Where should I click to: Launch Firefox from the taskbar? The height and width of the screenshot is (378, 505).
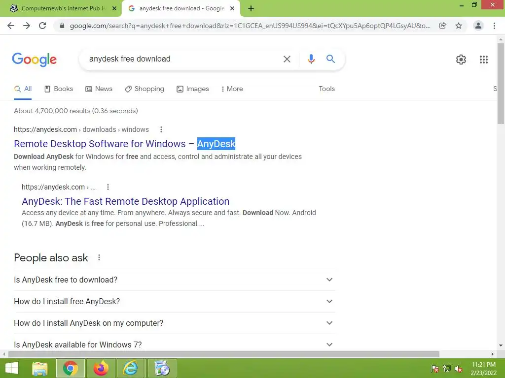(x=101, y=368)
